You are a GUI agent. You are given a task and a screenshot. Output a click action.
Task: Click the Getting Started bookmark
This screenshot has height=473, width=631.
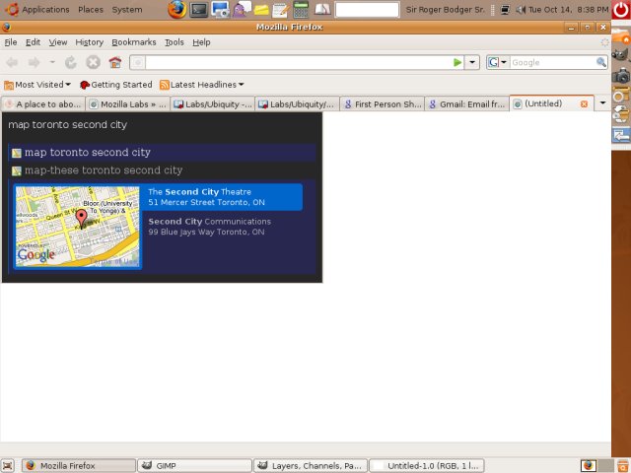115,85
